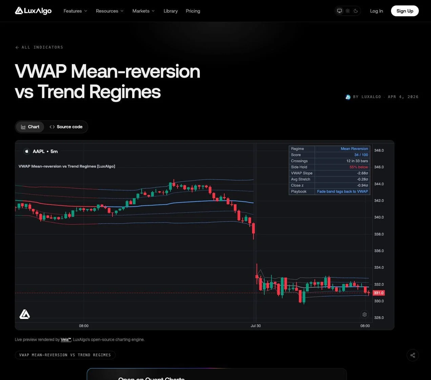
Task: Click the share icon button
Action: pos(412,355)
